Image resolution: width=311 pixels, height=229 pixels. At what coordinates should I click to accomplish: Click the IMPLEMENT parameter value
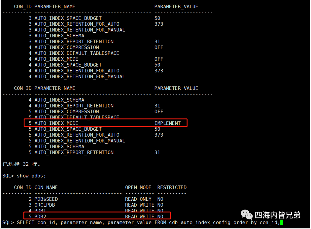click(168, 123)
